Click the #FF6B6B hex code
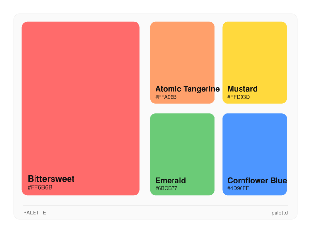 tap(40, 187)
